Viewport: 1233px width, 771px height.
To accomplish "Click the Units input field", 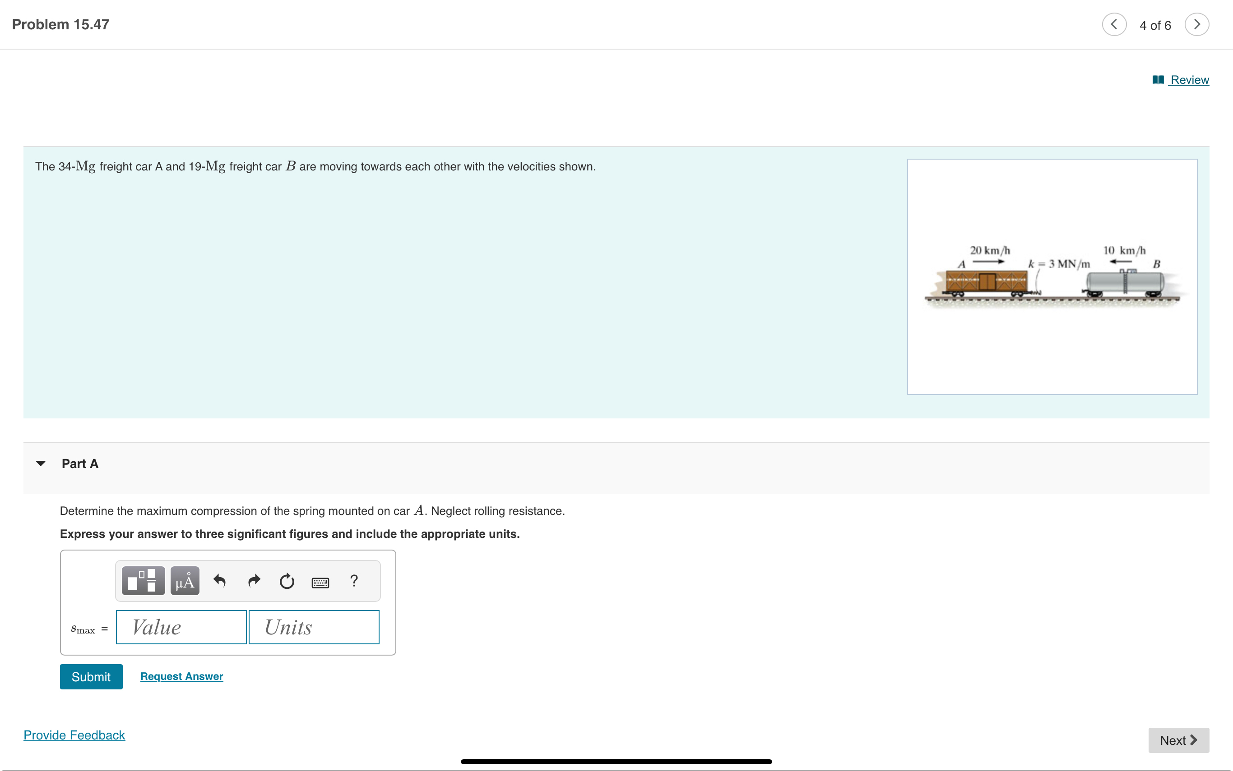I will pos(314,627).
